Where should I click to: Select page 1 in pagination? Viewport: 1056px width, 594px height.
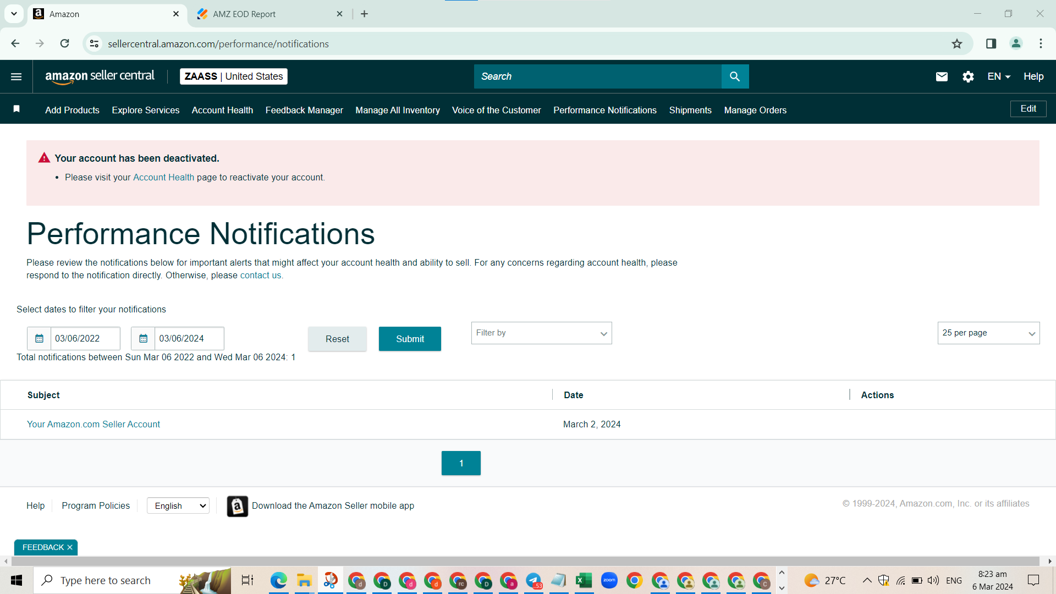point(461,463)
